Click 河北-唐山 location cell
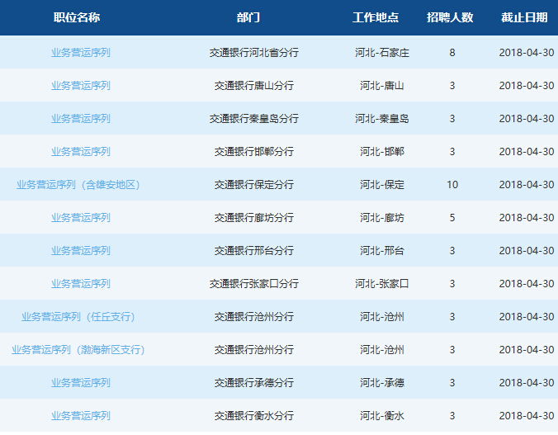The height and width of the screenshot is (435, 558). (x=382, y=86)
